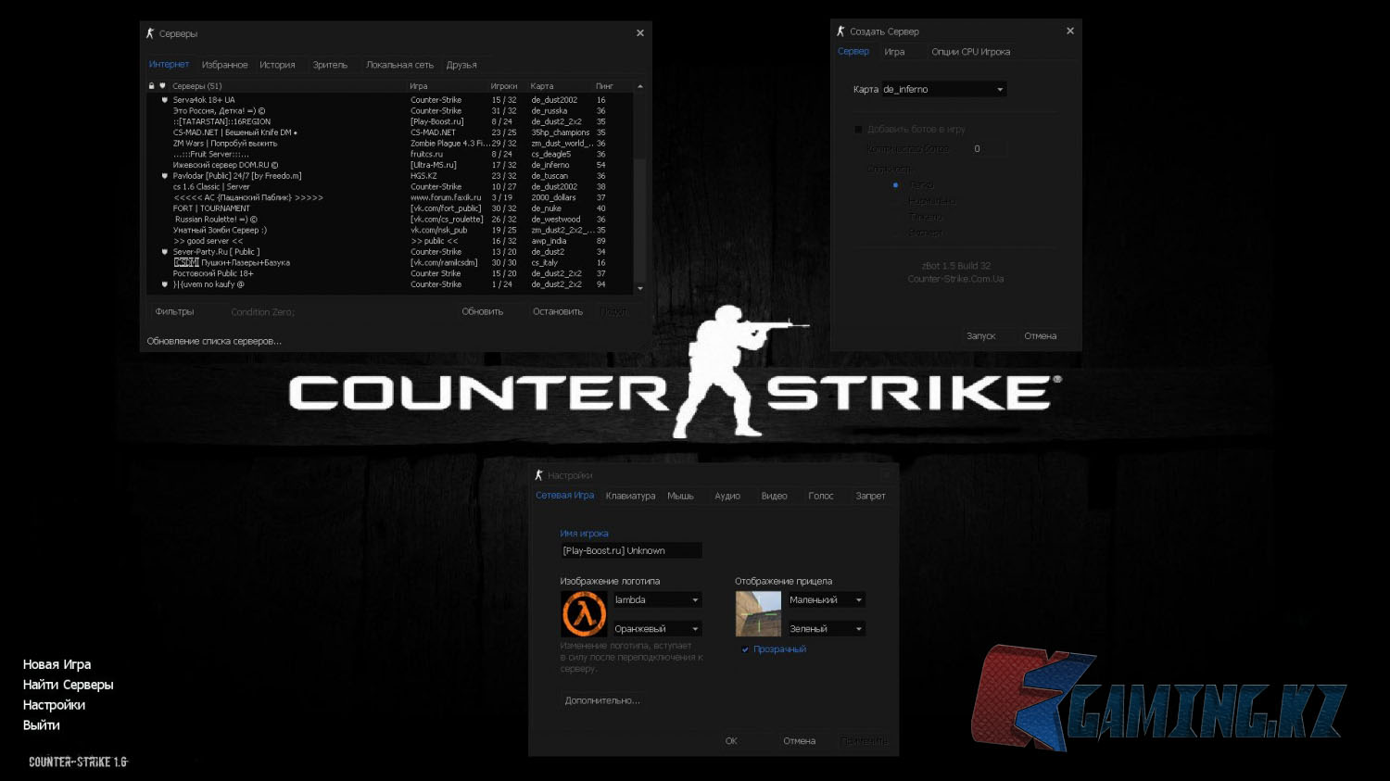1390x781 pixels.
Task: Open the Зеленый crosshair color dropdown
Action: (826, 629)
